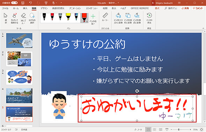The width and height of the screenshot is (206, 132).
Task: Open the ファイル tab
Action: [x=5, y=8]
